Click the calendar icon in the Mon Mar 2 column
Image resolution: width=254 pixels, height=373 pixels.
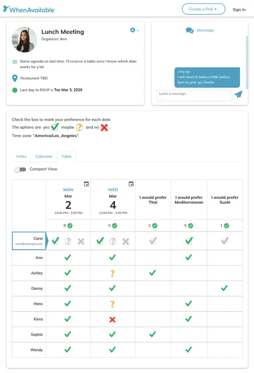(86, 183)
